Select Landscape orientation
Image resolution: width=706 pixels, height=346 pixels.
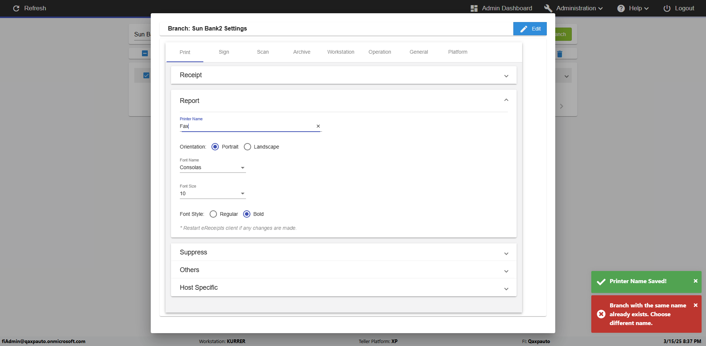pos(247,147)
